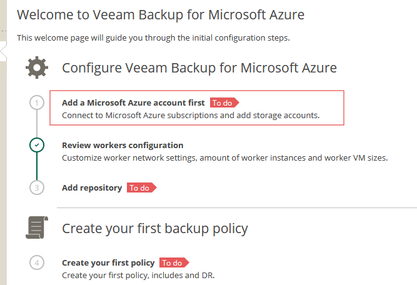
Task: Open Add repository step
Action: pos(92,187)
